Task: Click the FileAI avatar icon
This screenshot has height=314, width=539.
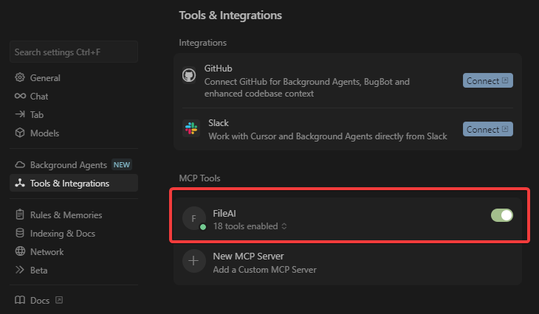Action: click(x=194, y=218)
